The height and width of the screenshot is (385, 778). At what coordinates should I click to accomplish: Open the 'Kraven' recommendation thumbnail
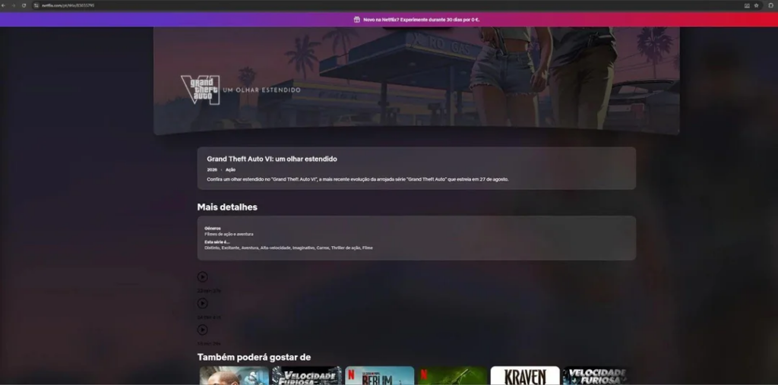[x=525, y=376]
